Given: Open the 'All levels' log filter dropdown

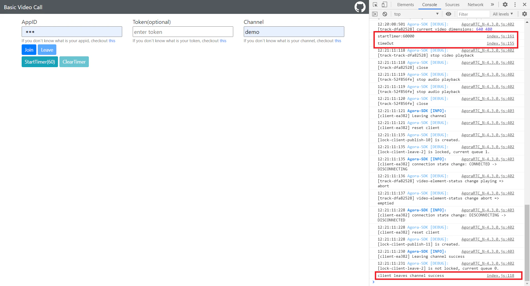Looking at the screenshot, I should [x=503, y=14].
